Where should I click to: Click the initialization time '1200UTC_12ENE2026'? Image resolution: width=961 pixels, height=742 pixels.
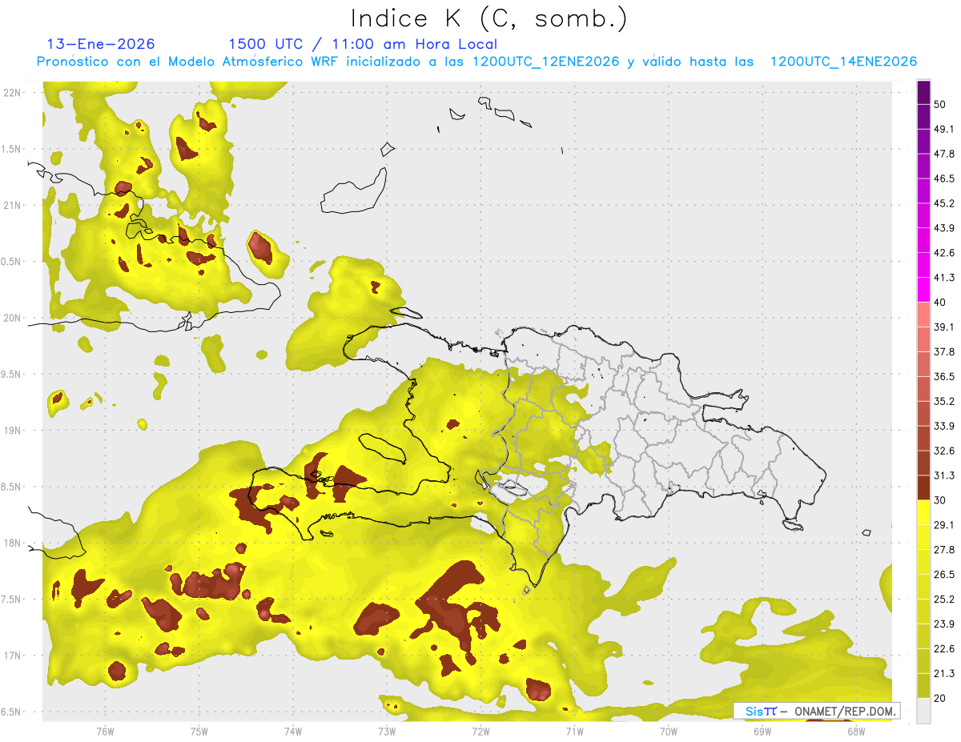(546, 62)
